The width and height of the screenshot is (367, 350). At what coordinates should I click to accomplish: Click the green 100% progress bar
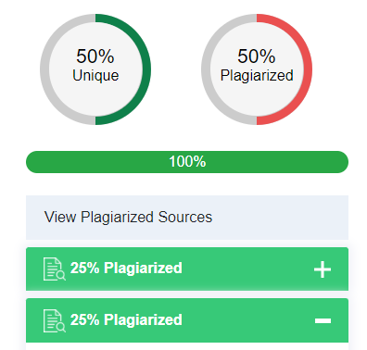[x=187, y=162]
